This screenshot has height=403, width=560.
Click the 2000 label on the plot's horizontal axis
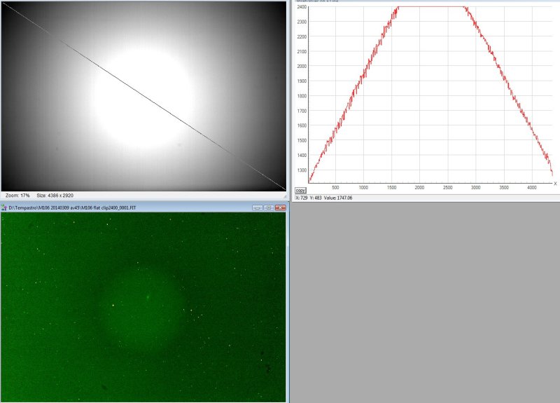point(419,187)
